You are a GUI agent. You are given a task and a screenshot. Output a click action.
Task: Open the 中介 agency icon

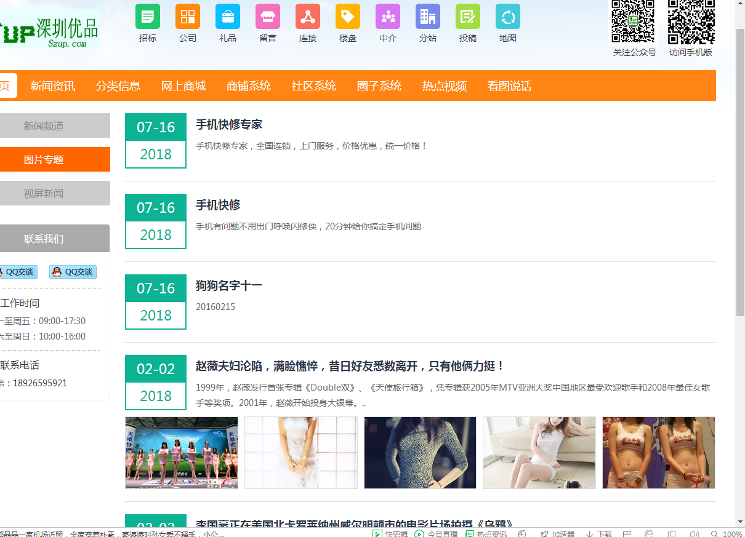(x=388, y=17)
